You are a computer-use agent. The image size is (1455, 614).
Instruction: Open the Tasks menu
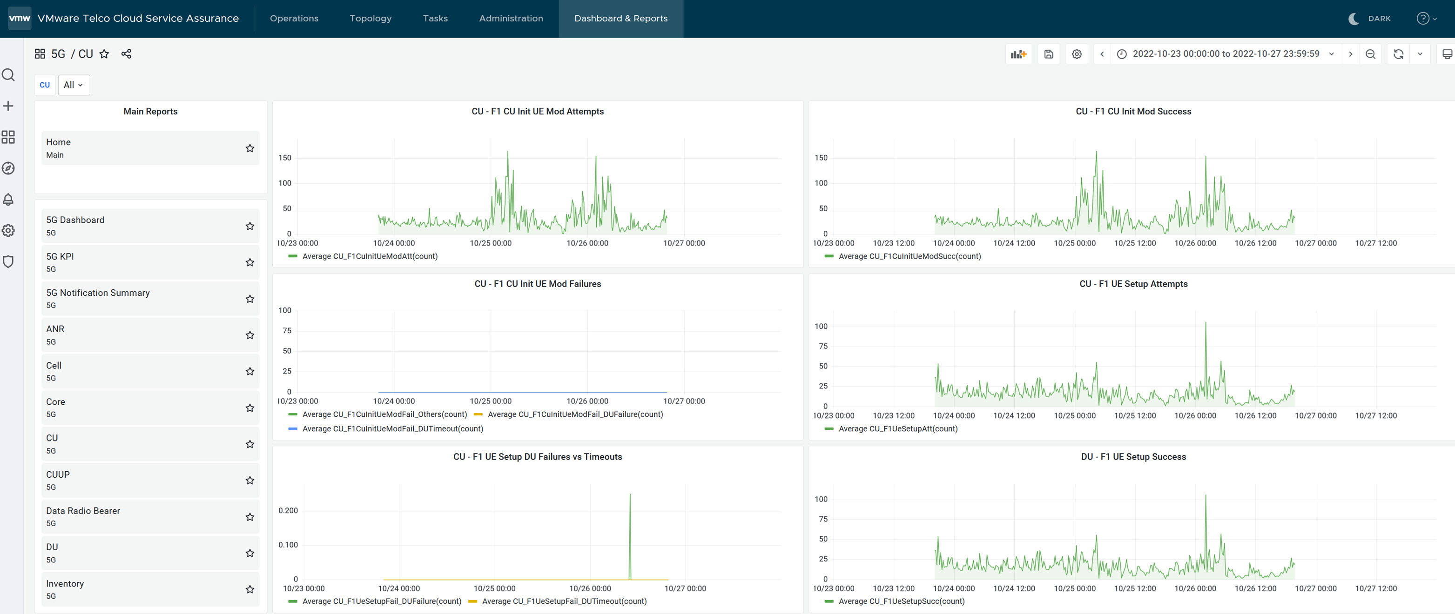435,19
